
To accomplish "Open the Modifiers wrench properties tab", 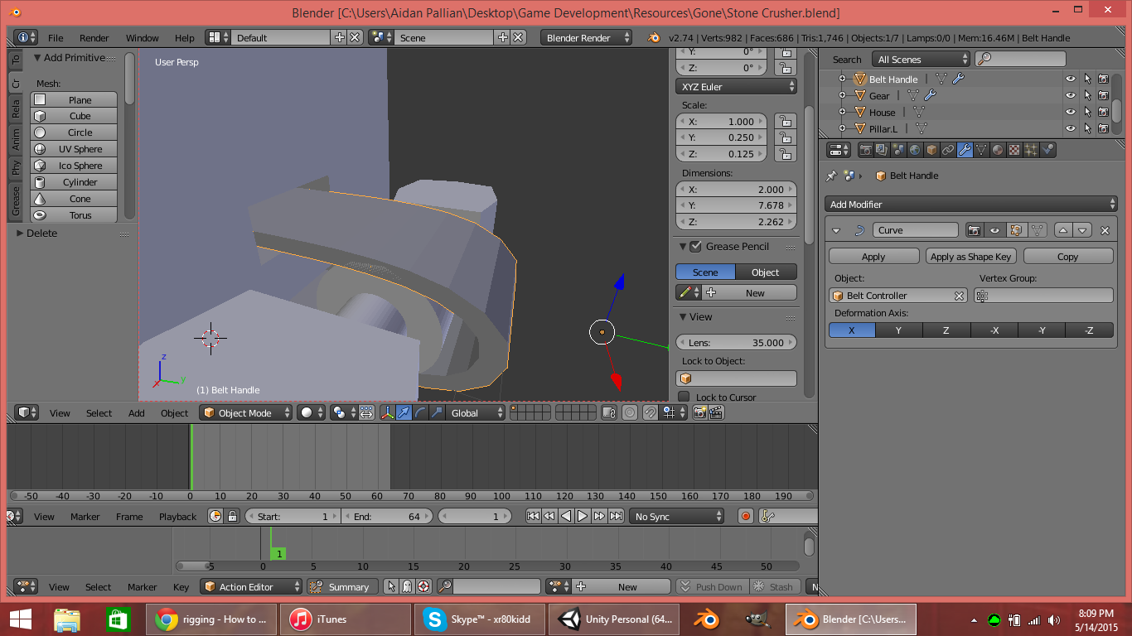I will 965,150.
